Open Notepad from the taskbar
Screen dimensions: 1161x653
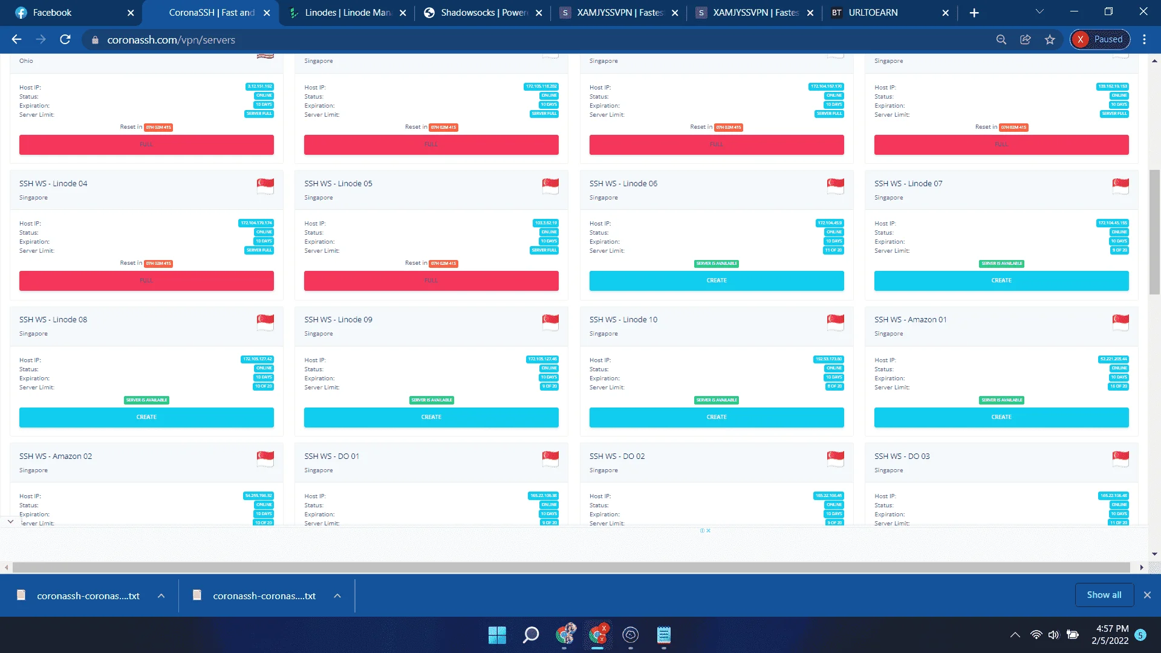click(663, 635)
